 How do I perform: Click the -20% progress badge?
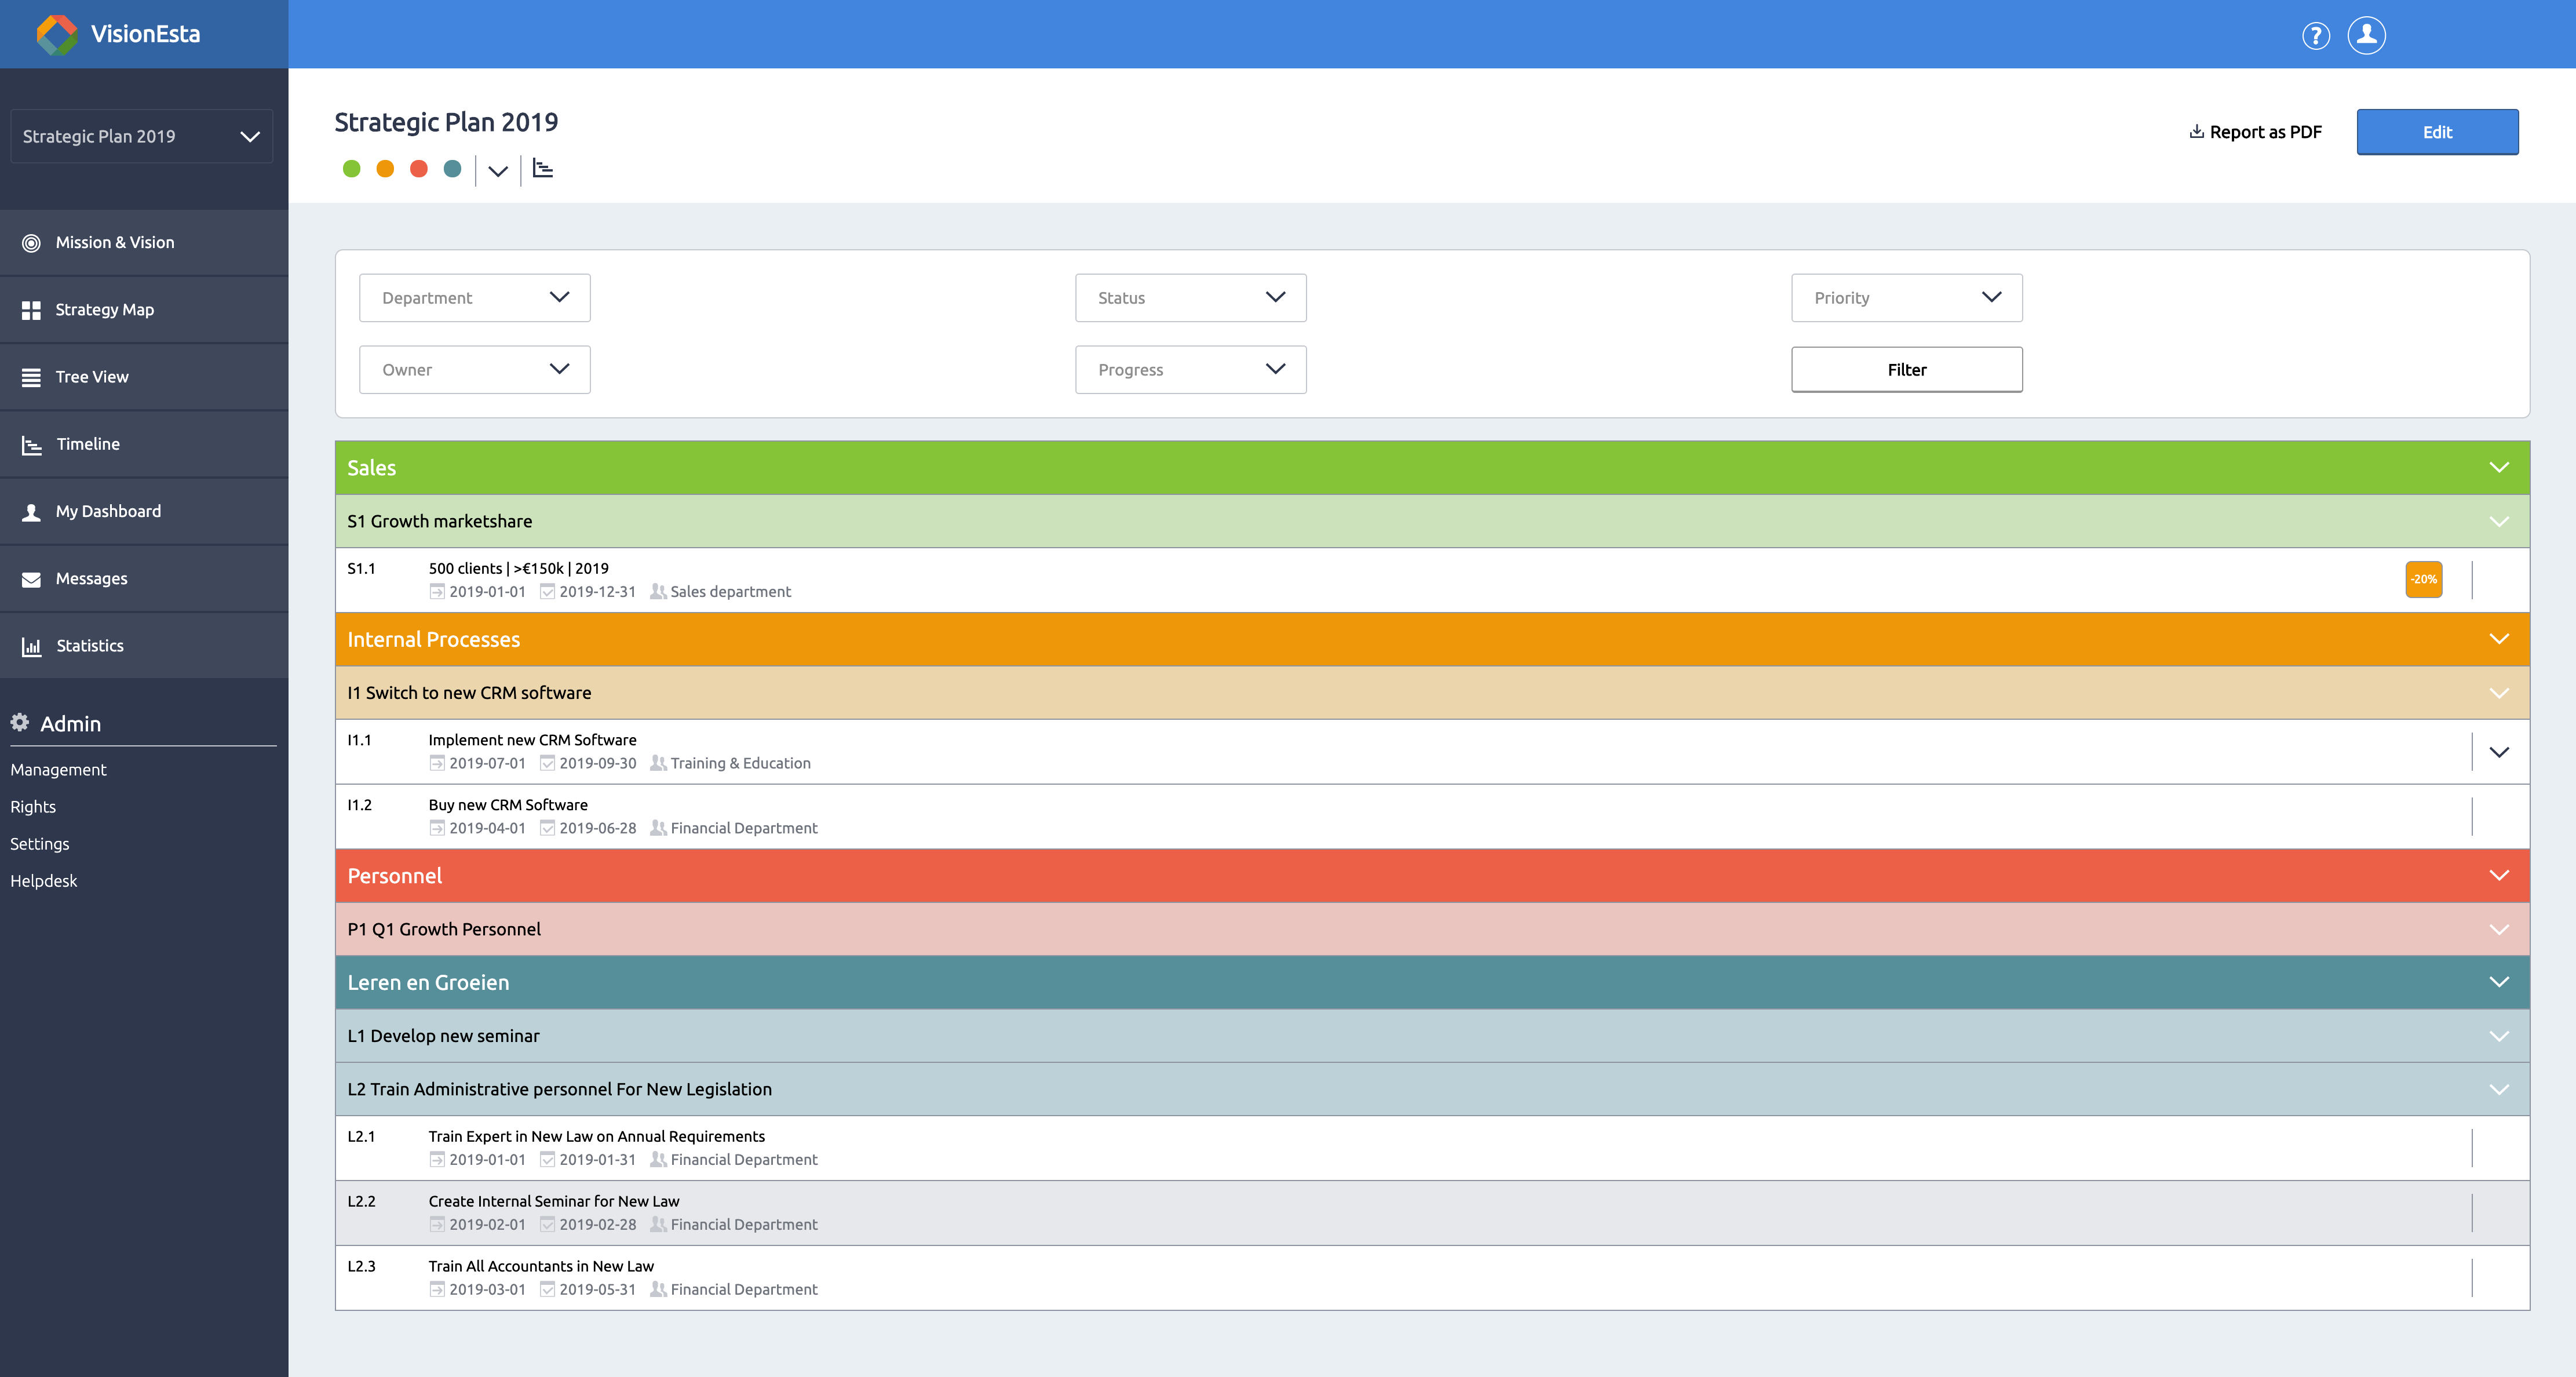2423,580
